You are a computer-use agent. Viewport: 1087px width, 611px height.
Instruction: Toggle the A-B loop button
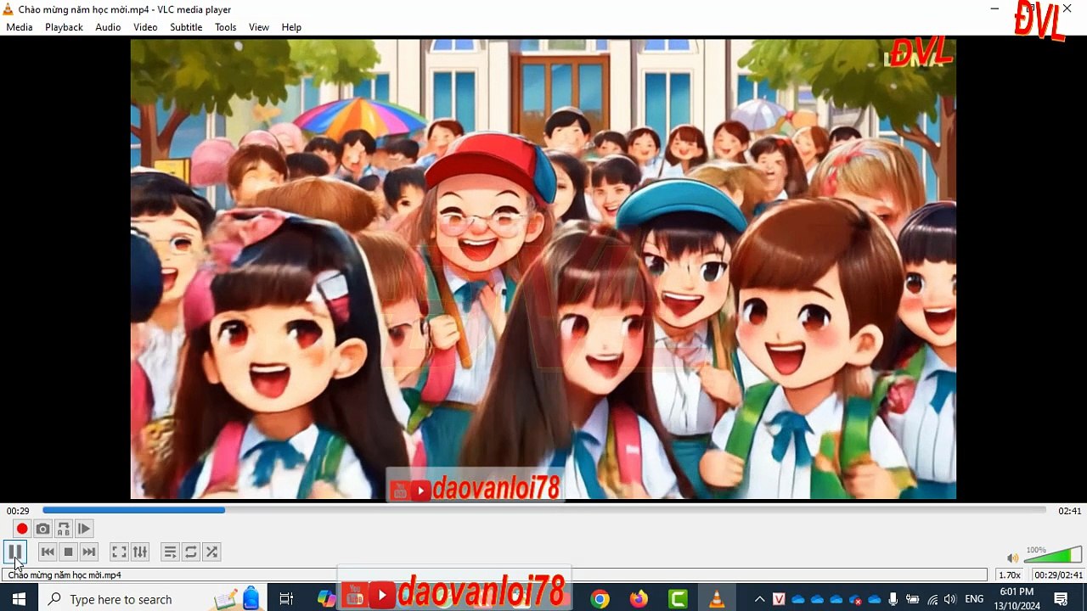(64, 529)
